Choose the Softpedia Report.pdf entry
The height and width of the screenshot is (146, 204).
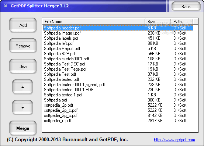[118, 49]
